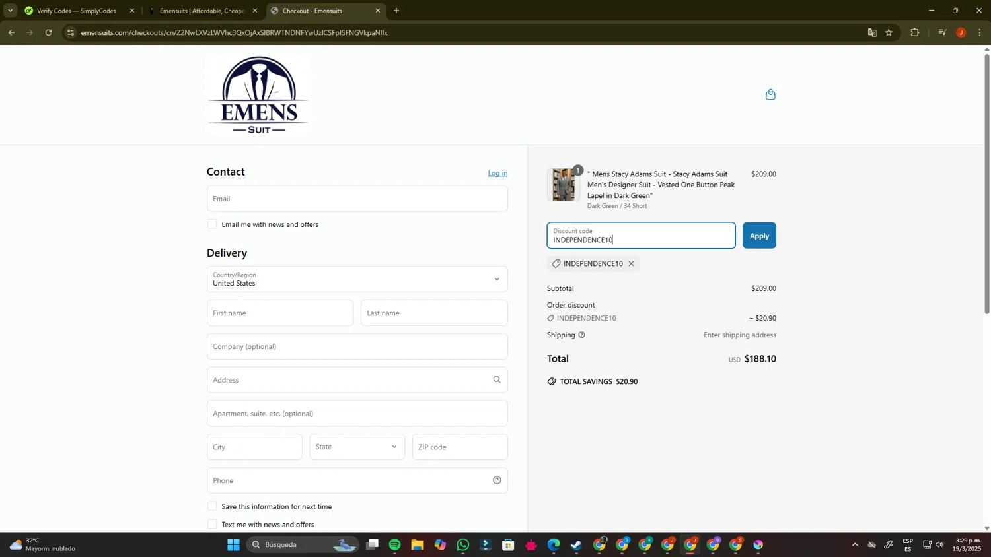Focus the ZIP code field
The image size is (991, 557).
tap(460, 447)
